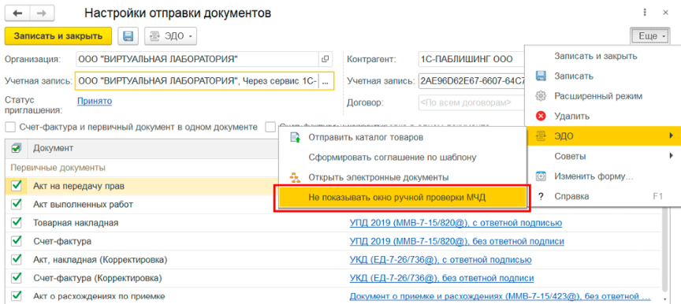Select the Товарная накладная row text
Screen dimensions: 681x304
76,222
